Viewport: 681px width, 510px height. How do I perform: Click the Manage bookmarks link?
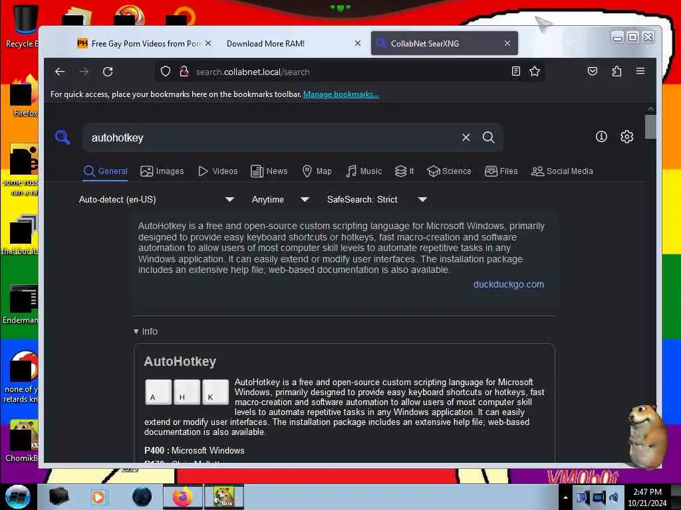(x=341, y=94)
